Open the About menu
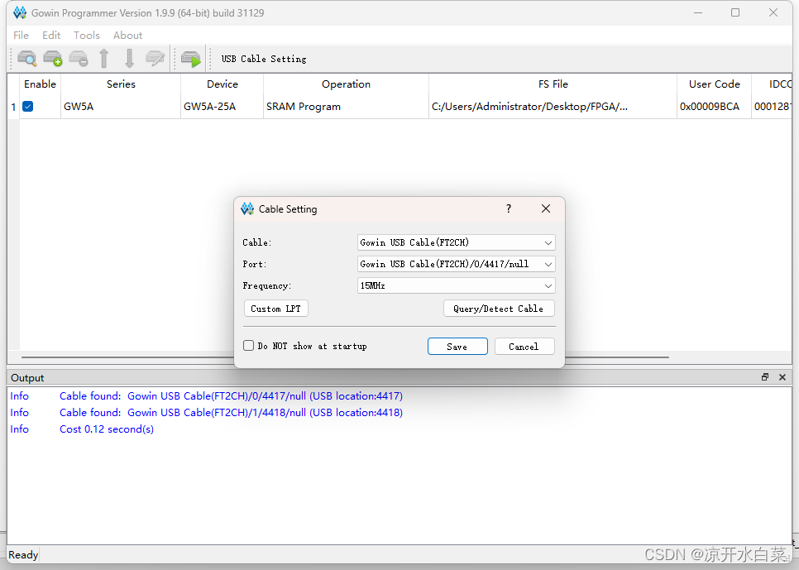The height and width of the screenshot is (570, 799). point(127,36)
